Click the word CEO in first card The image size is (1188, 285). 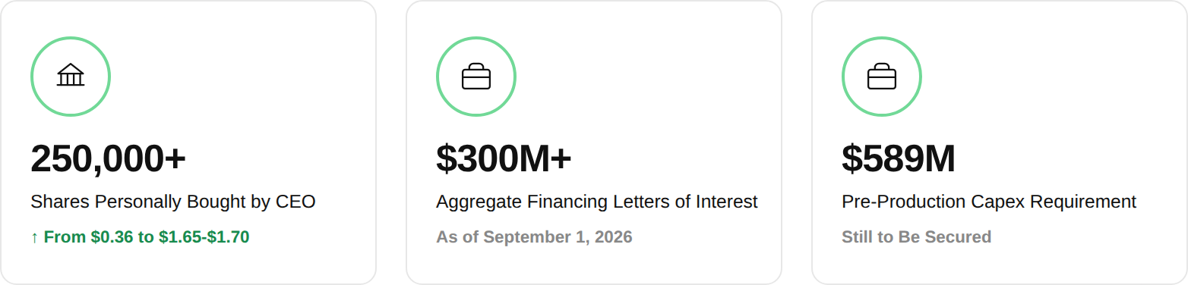pyautogui.click(x=295, y=202)
